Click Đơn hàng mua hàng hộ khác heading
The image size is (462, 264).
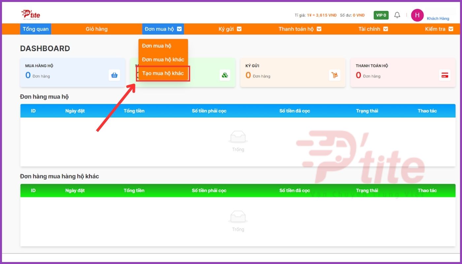(59, 176)
